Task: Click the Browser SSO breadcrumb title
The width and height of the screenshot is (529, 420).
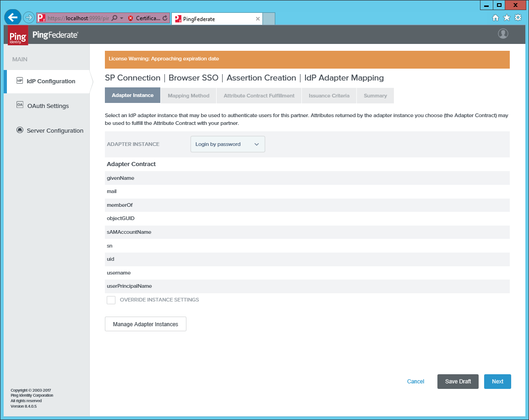Action: point(194,78)
